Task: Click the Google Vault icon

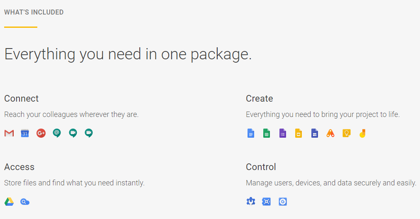Action: tap(267, 201)
